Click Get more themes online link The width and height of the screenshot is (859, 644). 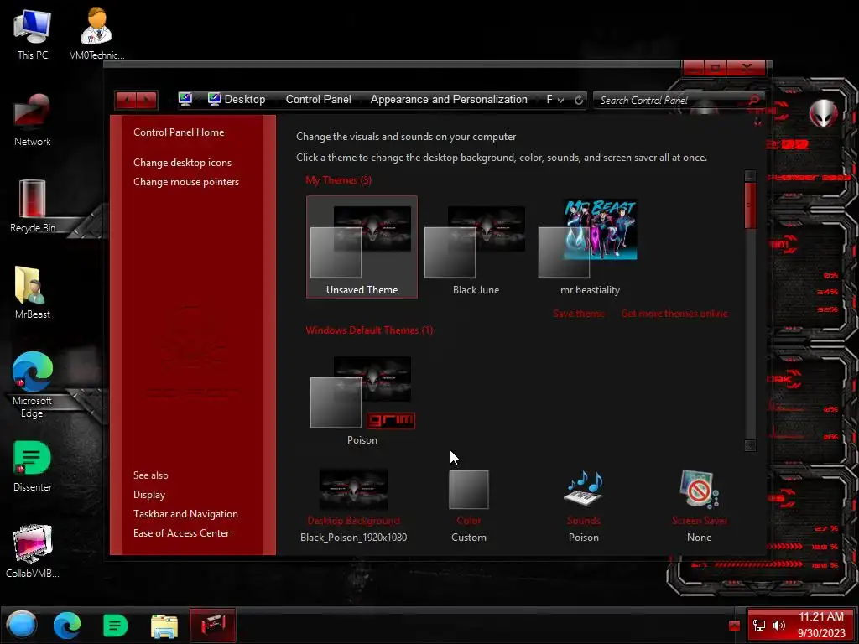[x=674, y=314]
